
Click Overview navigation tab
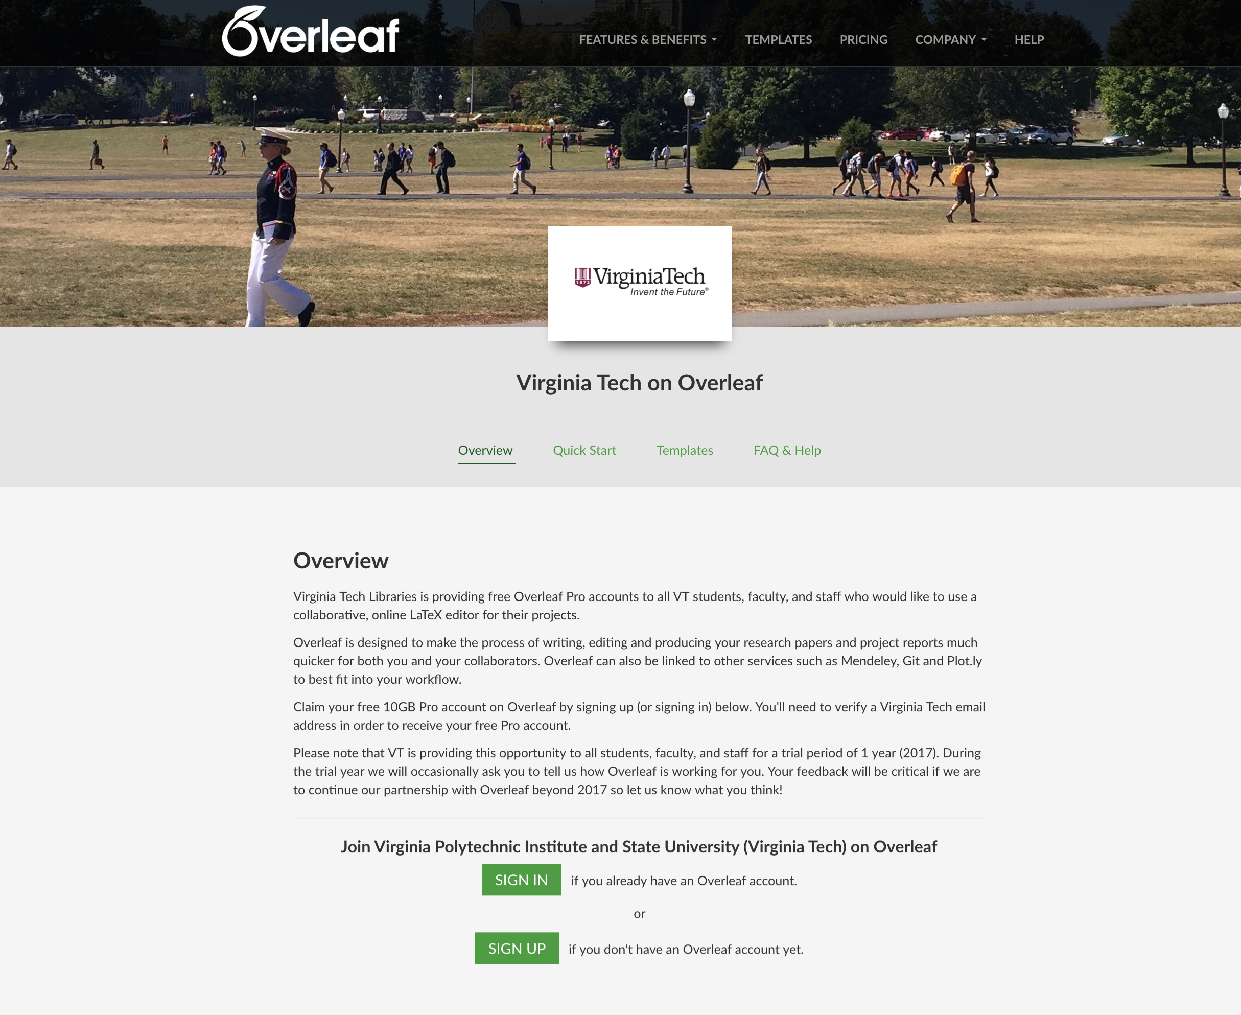pos(486,451)
